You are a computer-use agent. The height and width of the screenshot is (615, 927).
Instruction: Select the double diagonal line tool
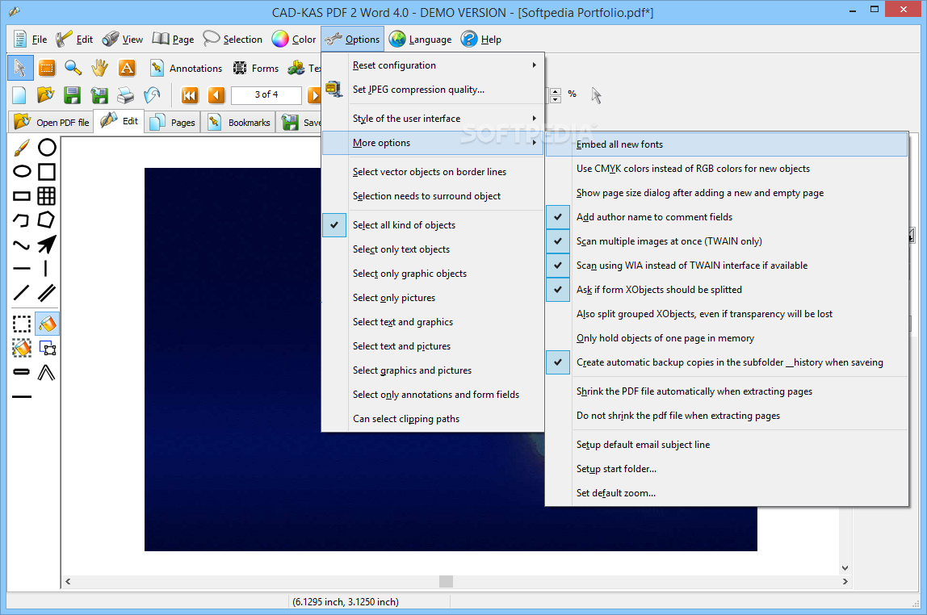tap(47, 292)
